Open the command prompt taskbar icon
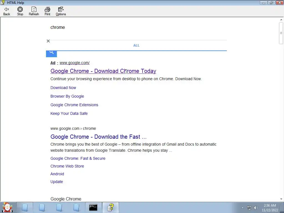 [x=93, y=207]
